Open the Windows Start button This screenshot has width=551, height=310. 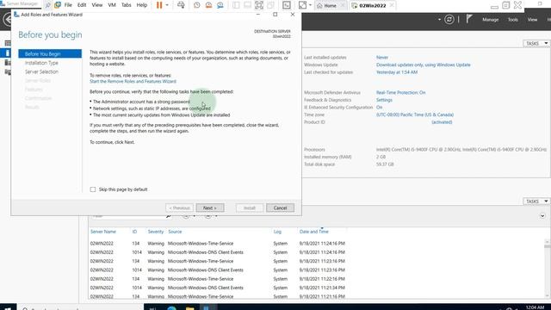8,307
